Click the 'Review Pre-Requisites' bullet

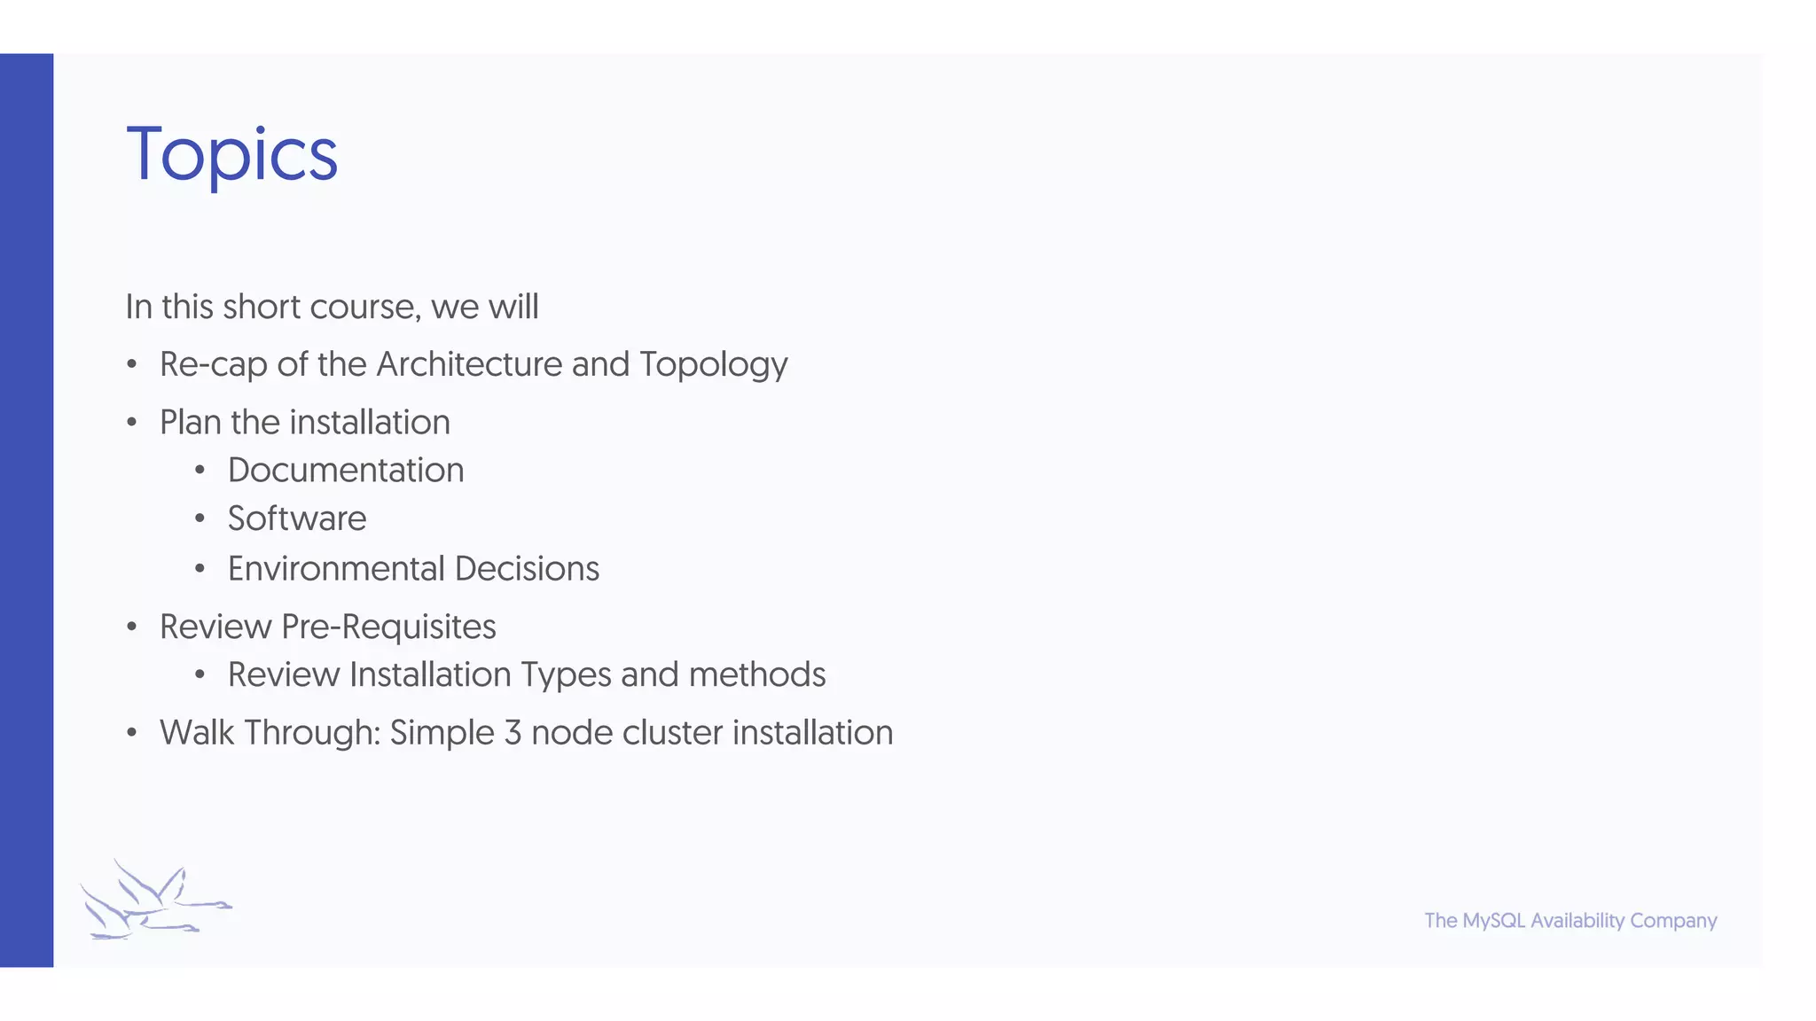point(328,627)
